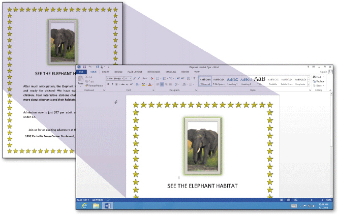This screenshot has height=215, width=338.
Task: Switch to the REVIEW tab
Action: 185,72
